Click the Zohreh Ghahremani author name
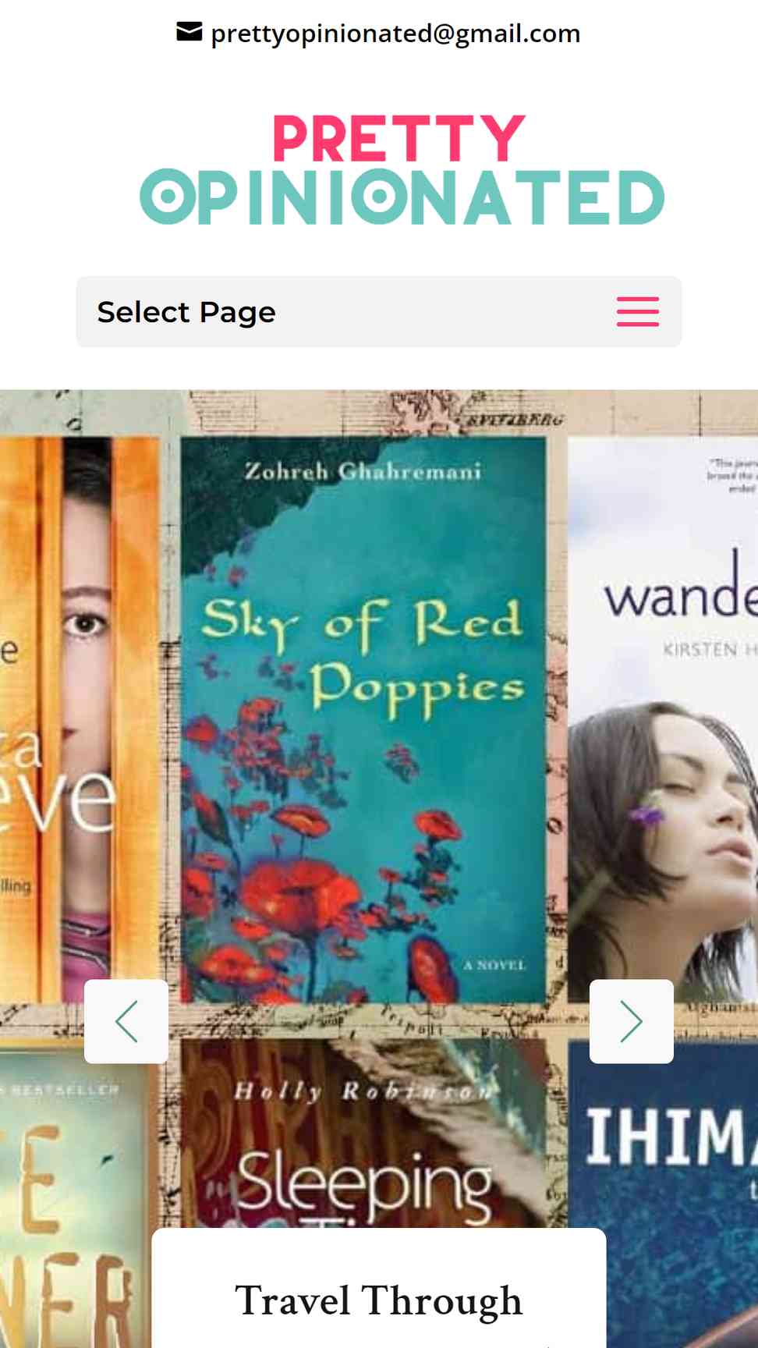 [363, 471]
